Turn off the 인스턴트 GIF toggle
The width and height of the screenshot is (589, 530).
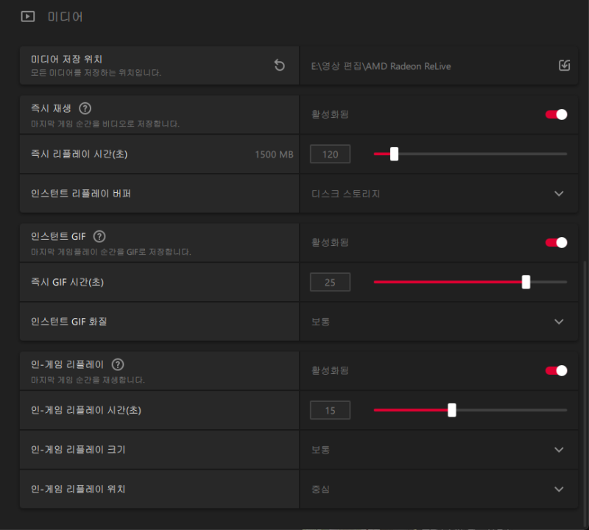point(556,242)
